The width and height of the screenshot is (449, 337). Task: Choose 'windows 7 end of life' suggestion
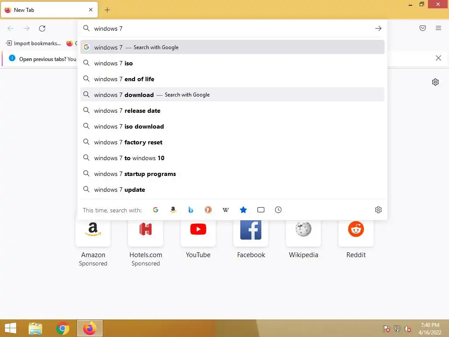click(x=232, y=79)
